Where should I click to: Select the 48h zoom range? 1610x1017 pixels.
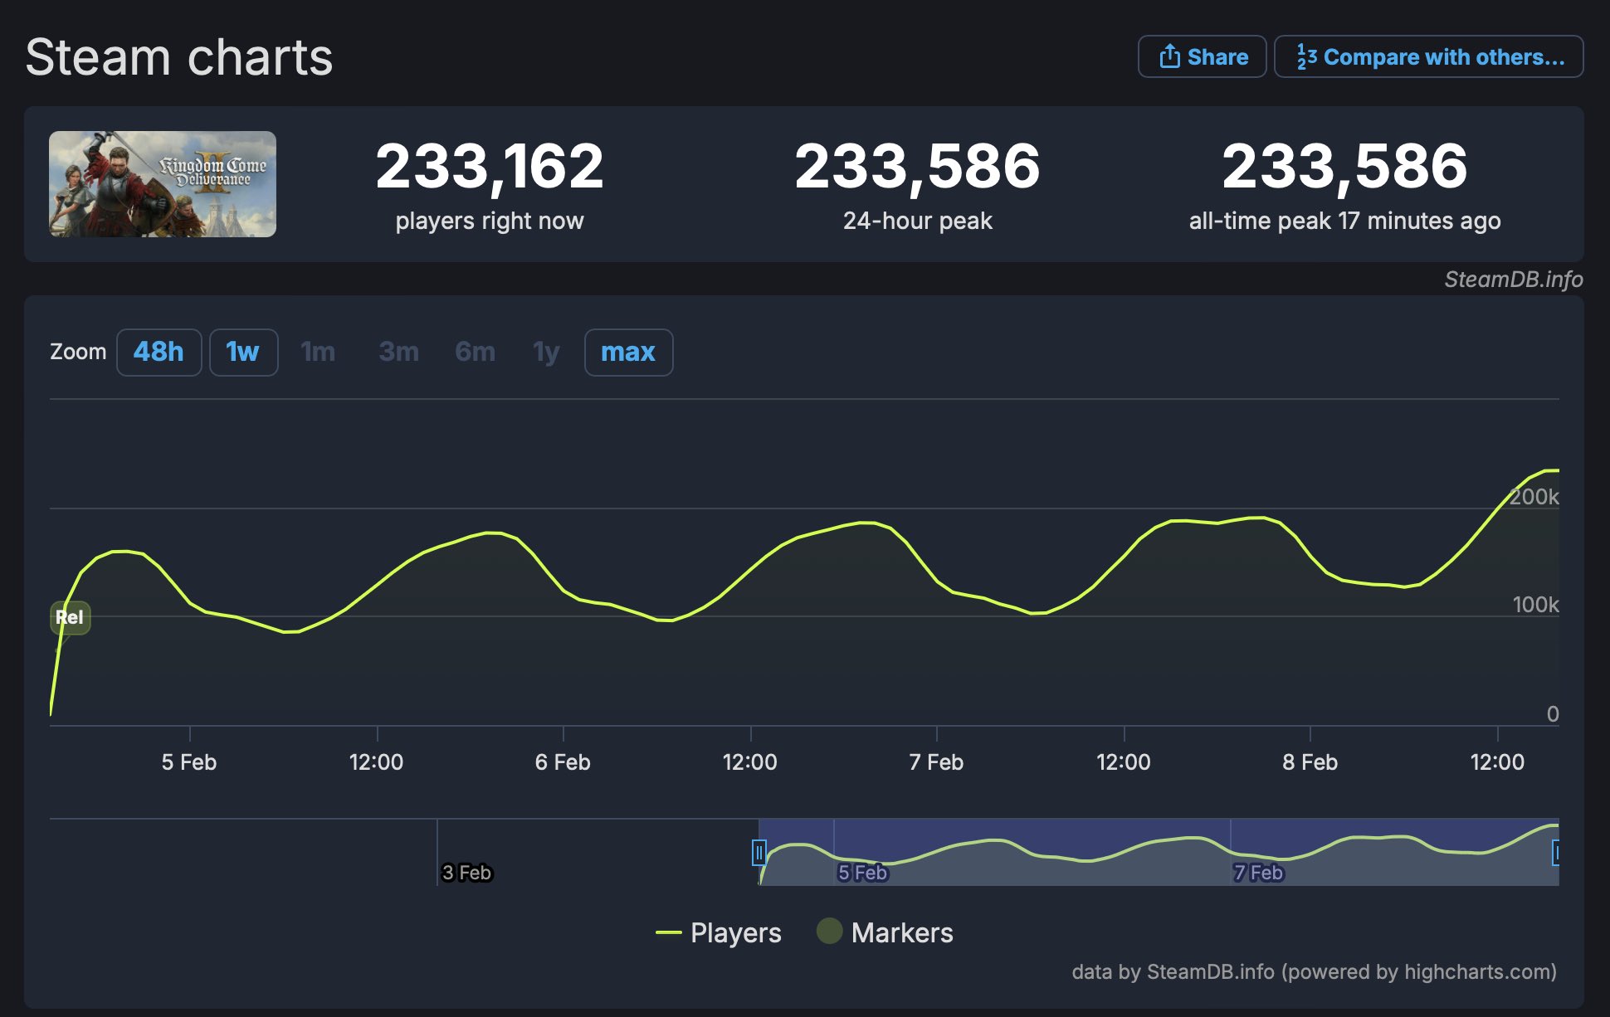click(x=159, y=352)
